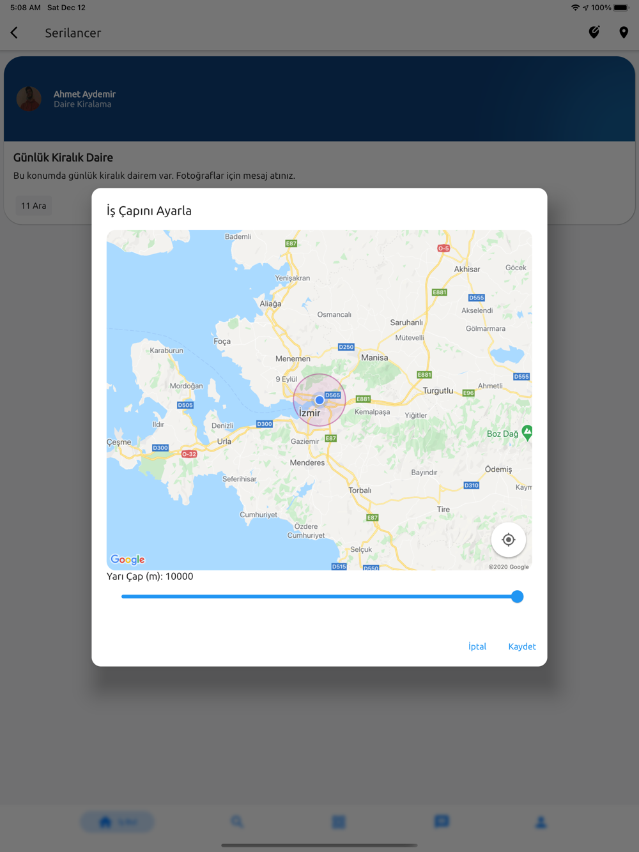Image resolution: width=639 pixels, height=852 pixels.
Task: Open the Google logo on the map
Action: pos(128,559)
